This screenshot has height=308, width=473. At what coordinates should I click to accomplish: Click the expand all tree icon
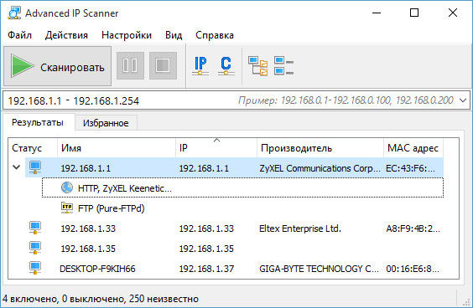tap(258, 65)
